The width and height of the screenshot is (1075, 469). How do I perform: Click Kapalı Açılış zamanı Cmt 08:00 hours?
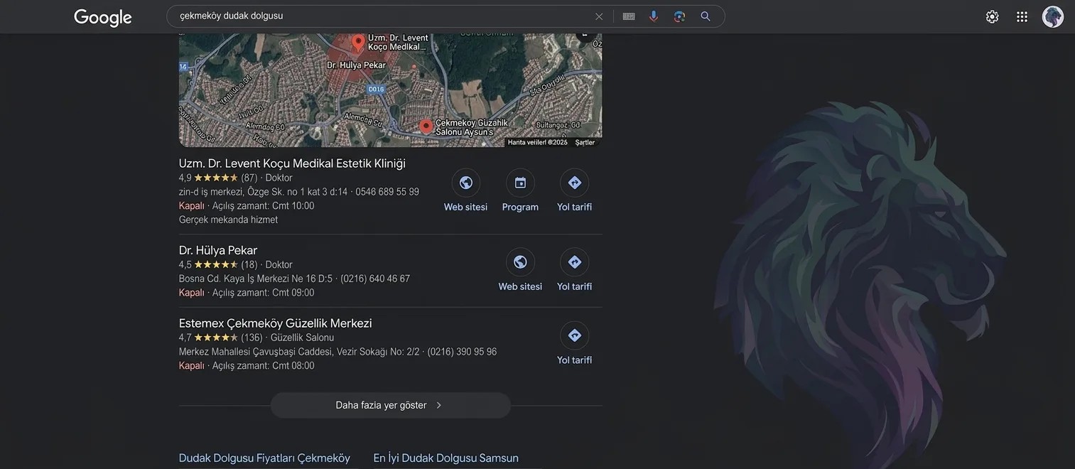coord(247,366)
